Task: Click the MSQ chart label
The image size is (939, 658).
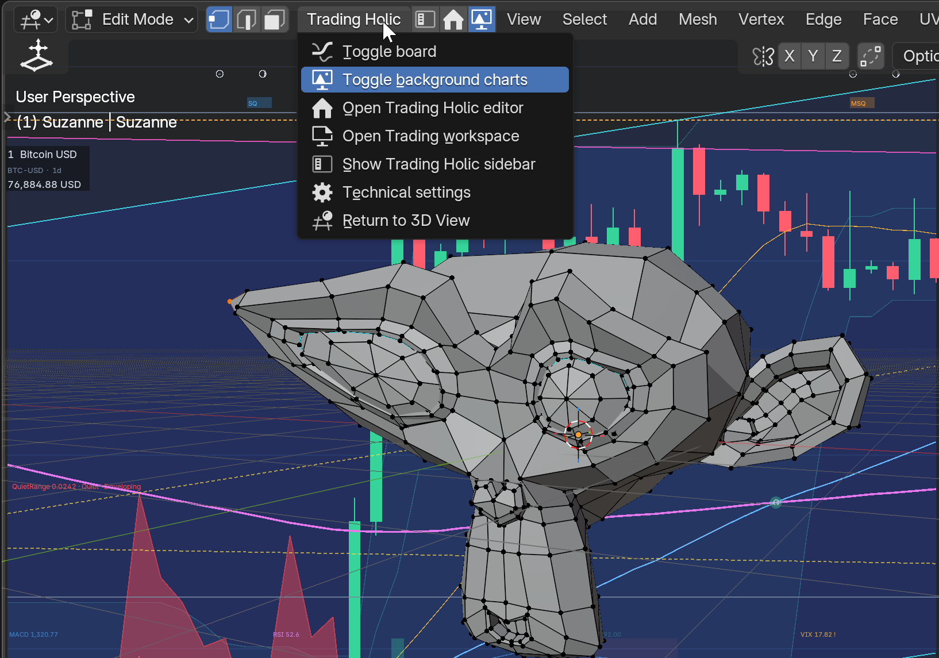Action: point(861,103)
